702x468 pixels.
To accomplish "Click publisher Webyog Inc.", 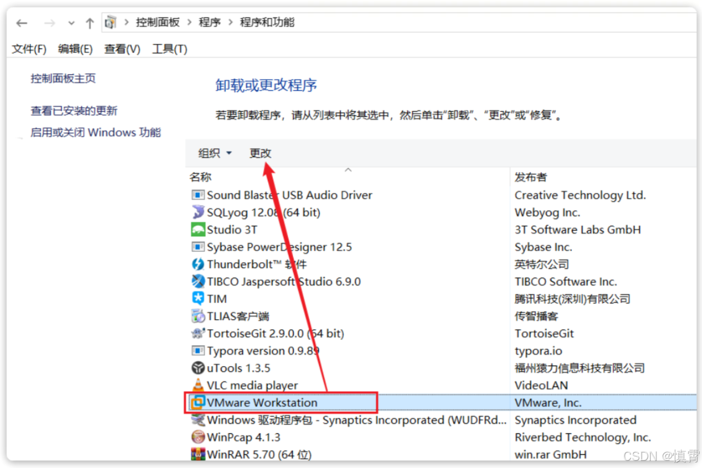I will tap(547, 212).
